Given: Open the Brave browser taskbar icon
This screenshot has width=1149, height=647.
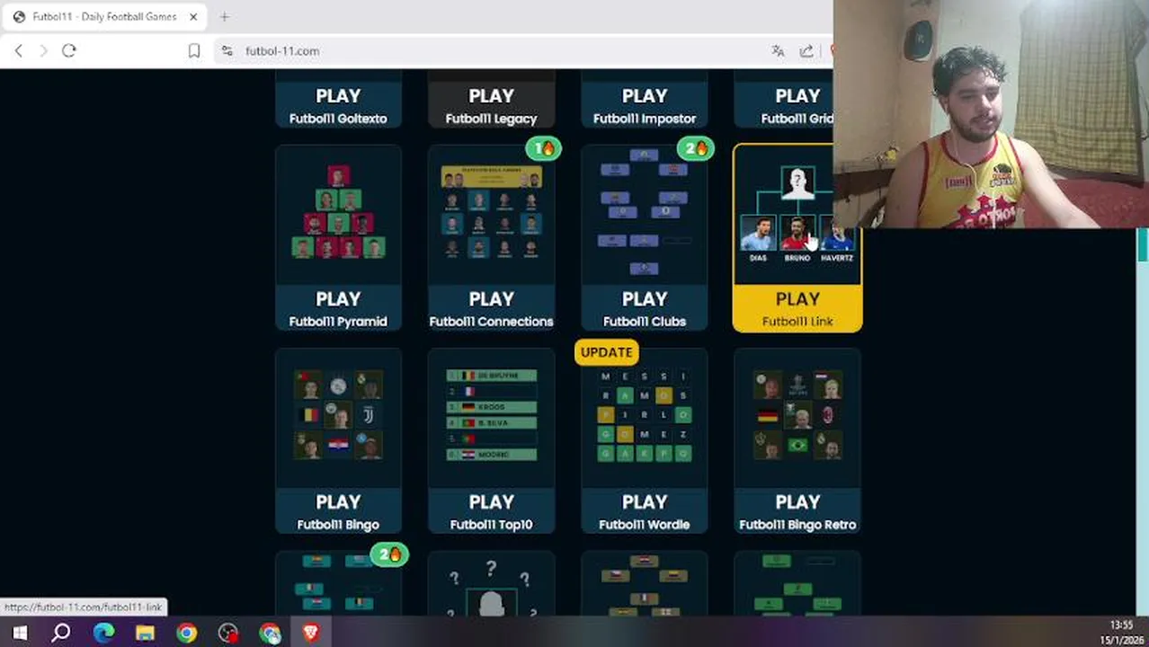Looking at the screenshot, I should point(310,633).
